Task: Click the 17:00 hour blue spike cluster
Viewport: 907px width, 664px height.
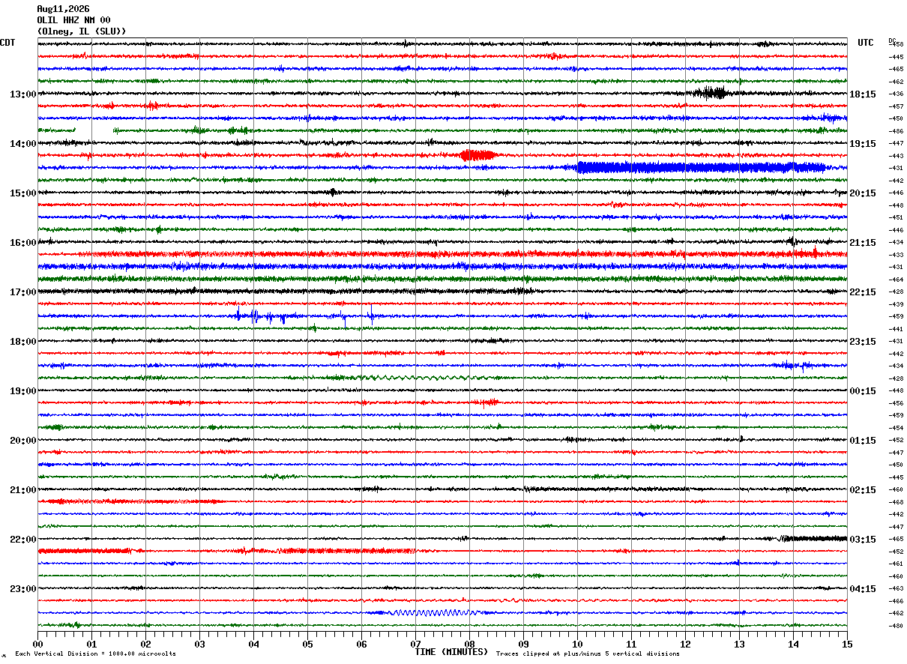Action: tap(306, 316)
